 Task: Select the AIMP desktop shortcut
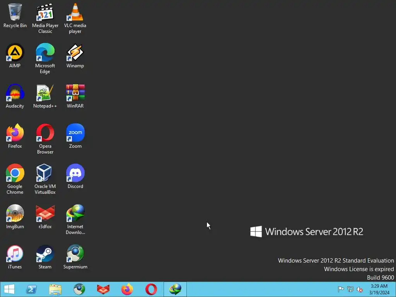point(15,56)
